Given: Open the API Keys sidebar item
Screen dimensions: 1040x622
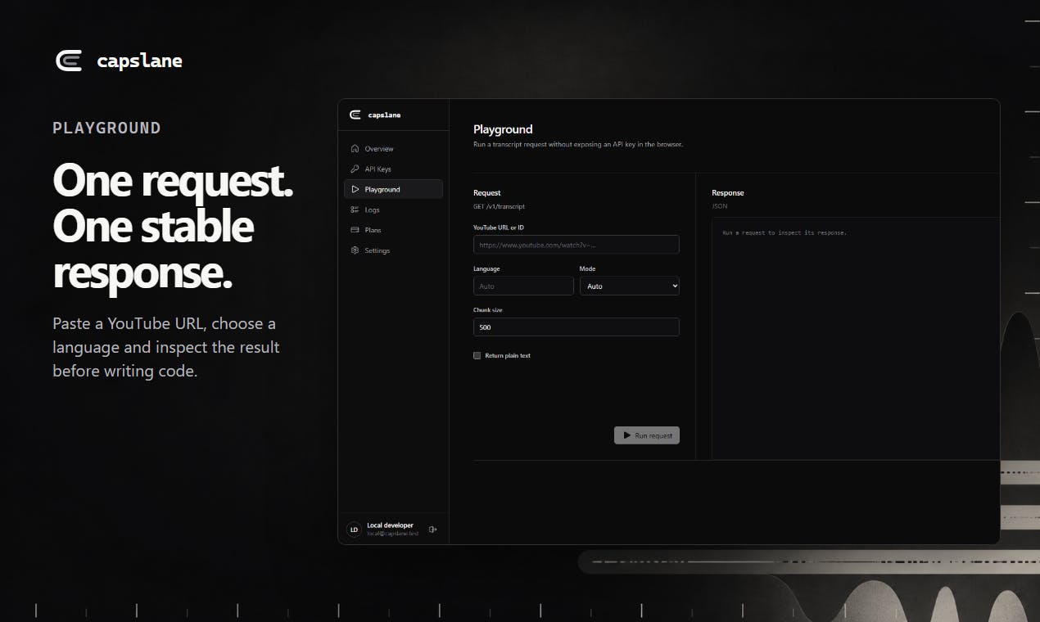Looking at the screenshot, I should tap(393, 169).
